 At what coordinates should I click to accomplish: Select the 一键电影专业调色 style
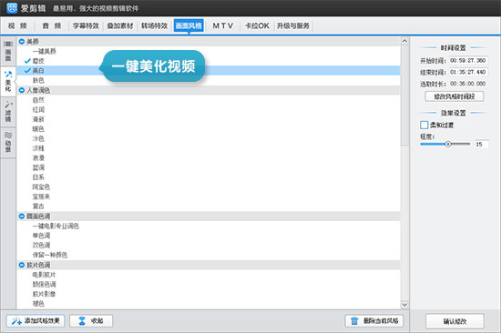[x=56, y=226]
